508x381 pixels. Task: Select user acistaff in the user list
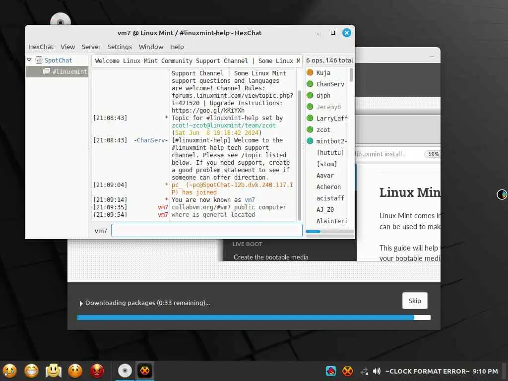pyautogui.click(x=330, y=198)
